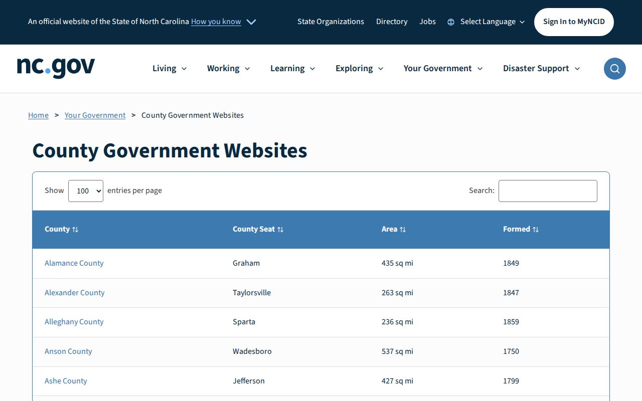Sort table by Formed arrows
Viewport: 642px width, 401px height.
[536, 230]
